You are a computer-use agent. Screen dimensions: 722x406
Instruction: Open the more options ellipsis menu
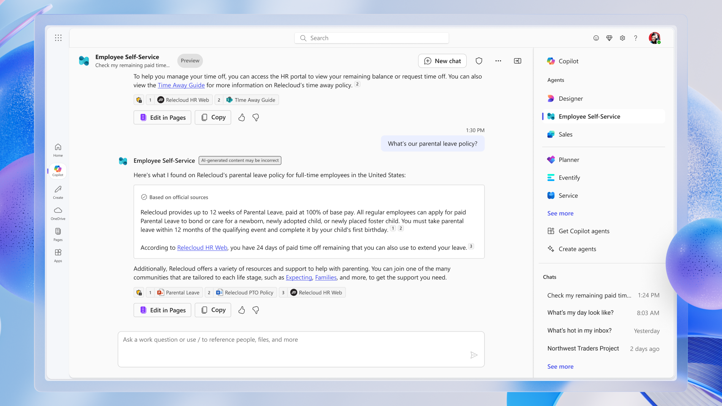click(x=498, y=61)
